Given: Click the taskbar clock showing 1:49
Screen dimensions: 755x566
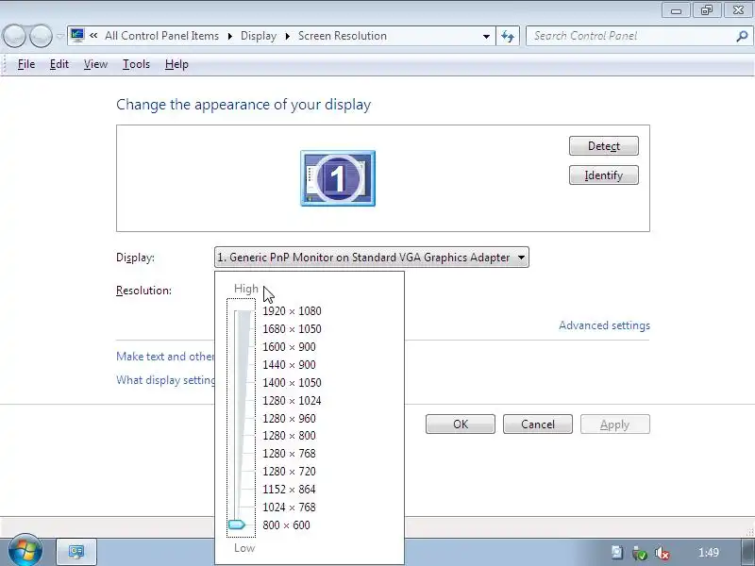Looking at the screenshot, I should (x=709, y=553).
